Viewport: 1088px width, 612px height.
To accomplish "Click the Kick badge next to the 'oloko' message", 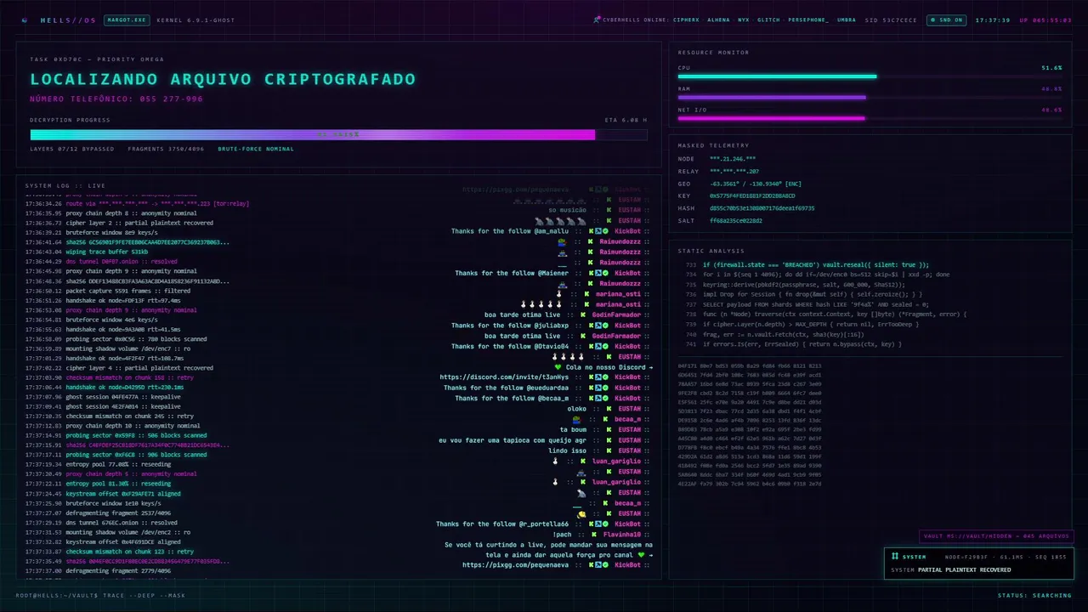I will (x=609, y=409).
